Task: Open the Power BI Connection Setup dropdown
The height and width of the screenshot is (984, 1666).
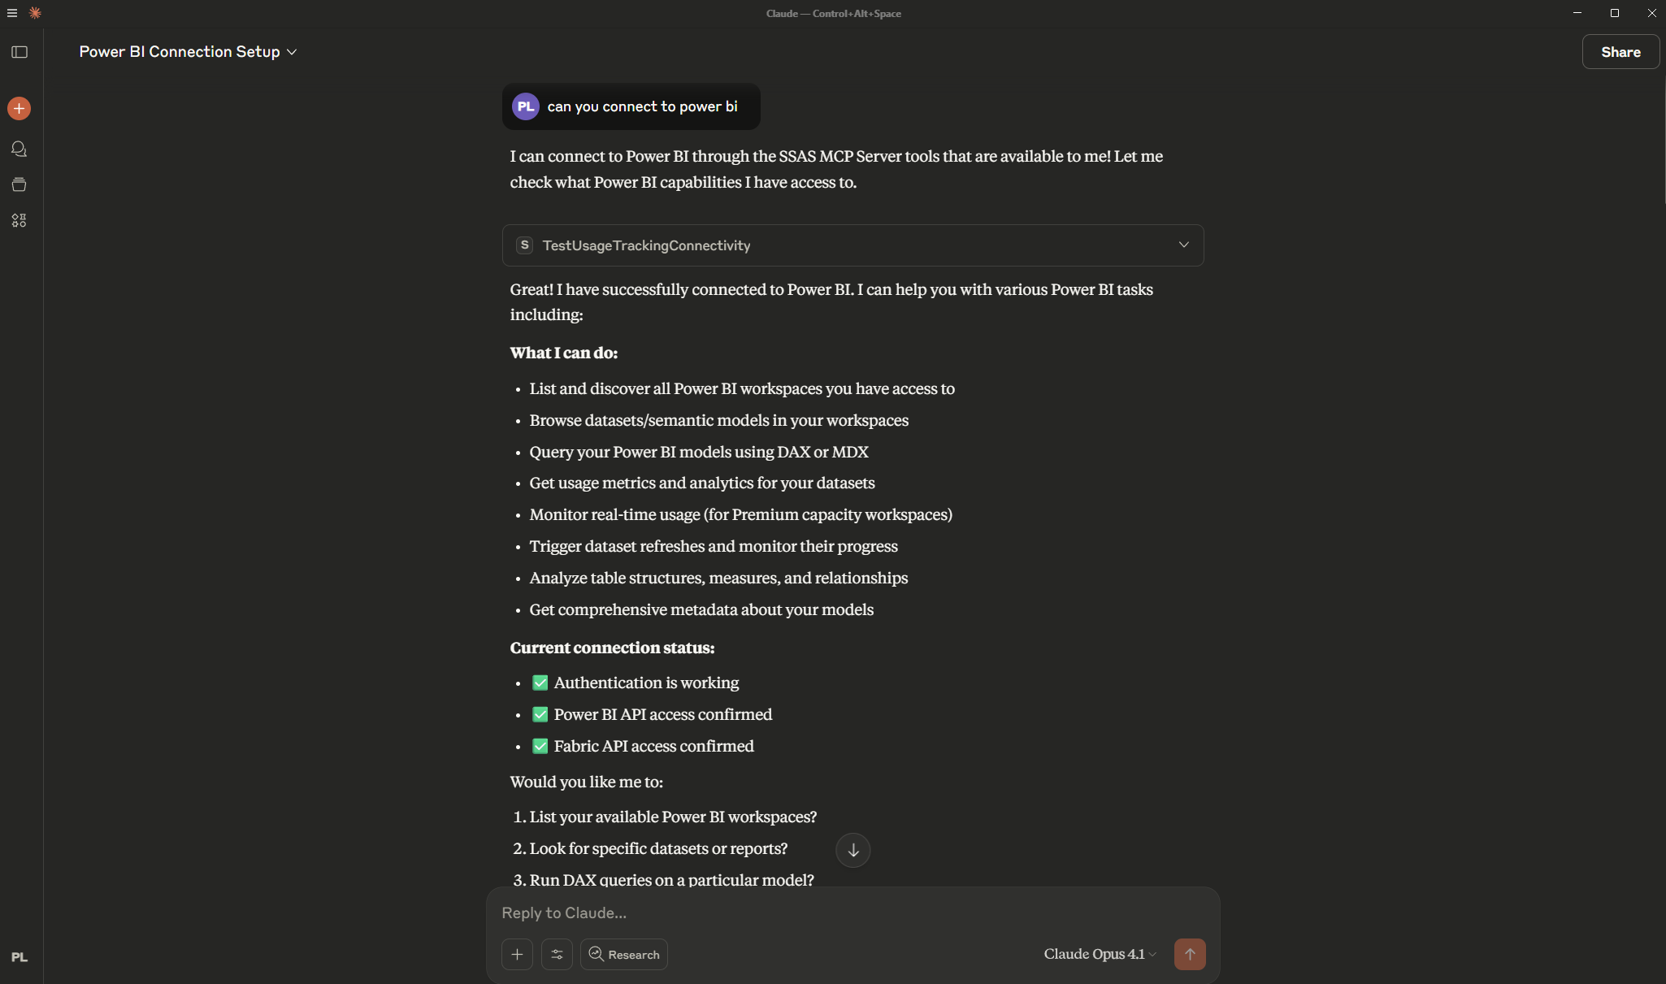Action: coord(188,52)
